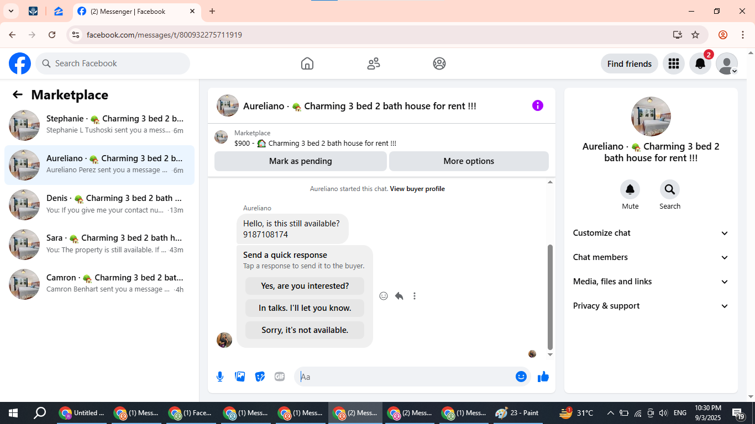Open the emoji picker in message box
The image size is (755, 424).
(x=521, y=377)
